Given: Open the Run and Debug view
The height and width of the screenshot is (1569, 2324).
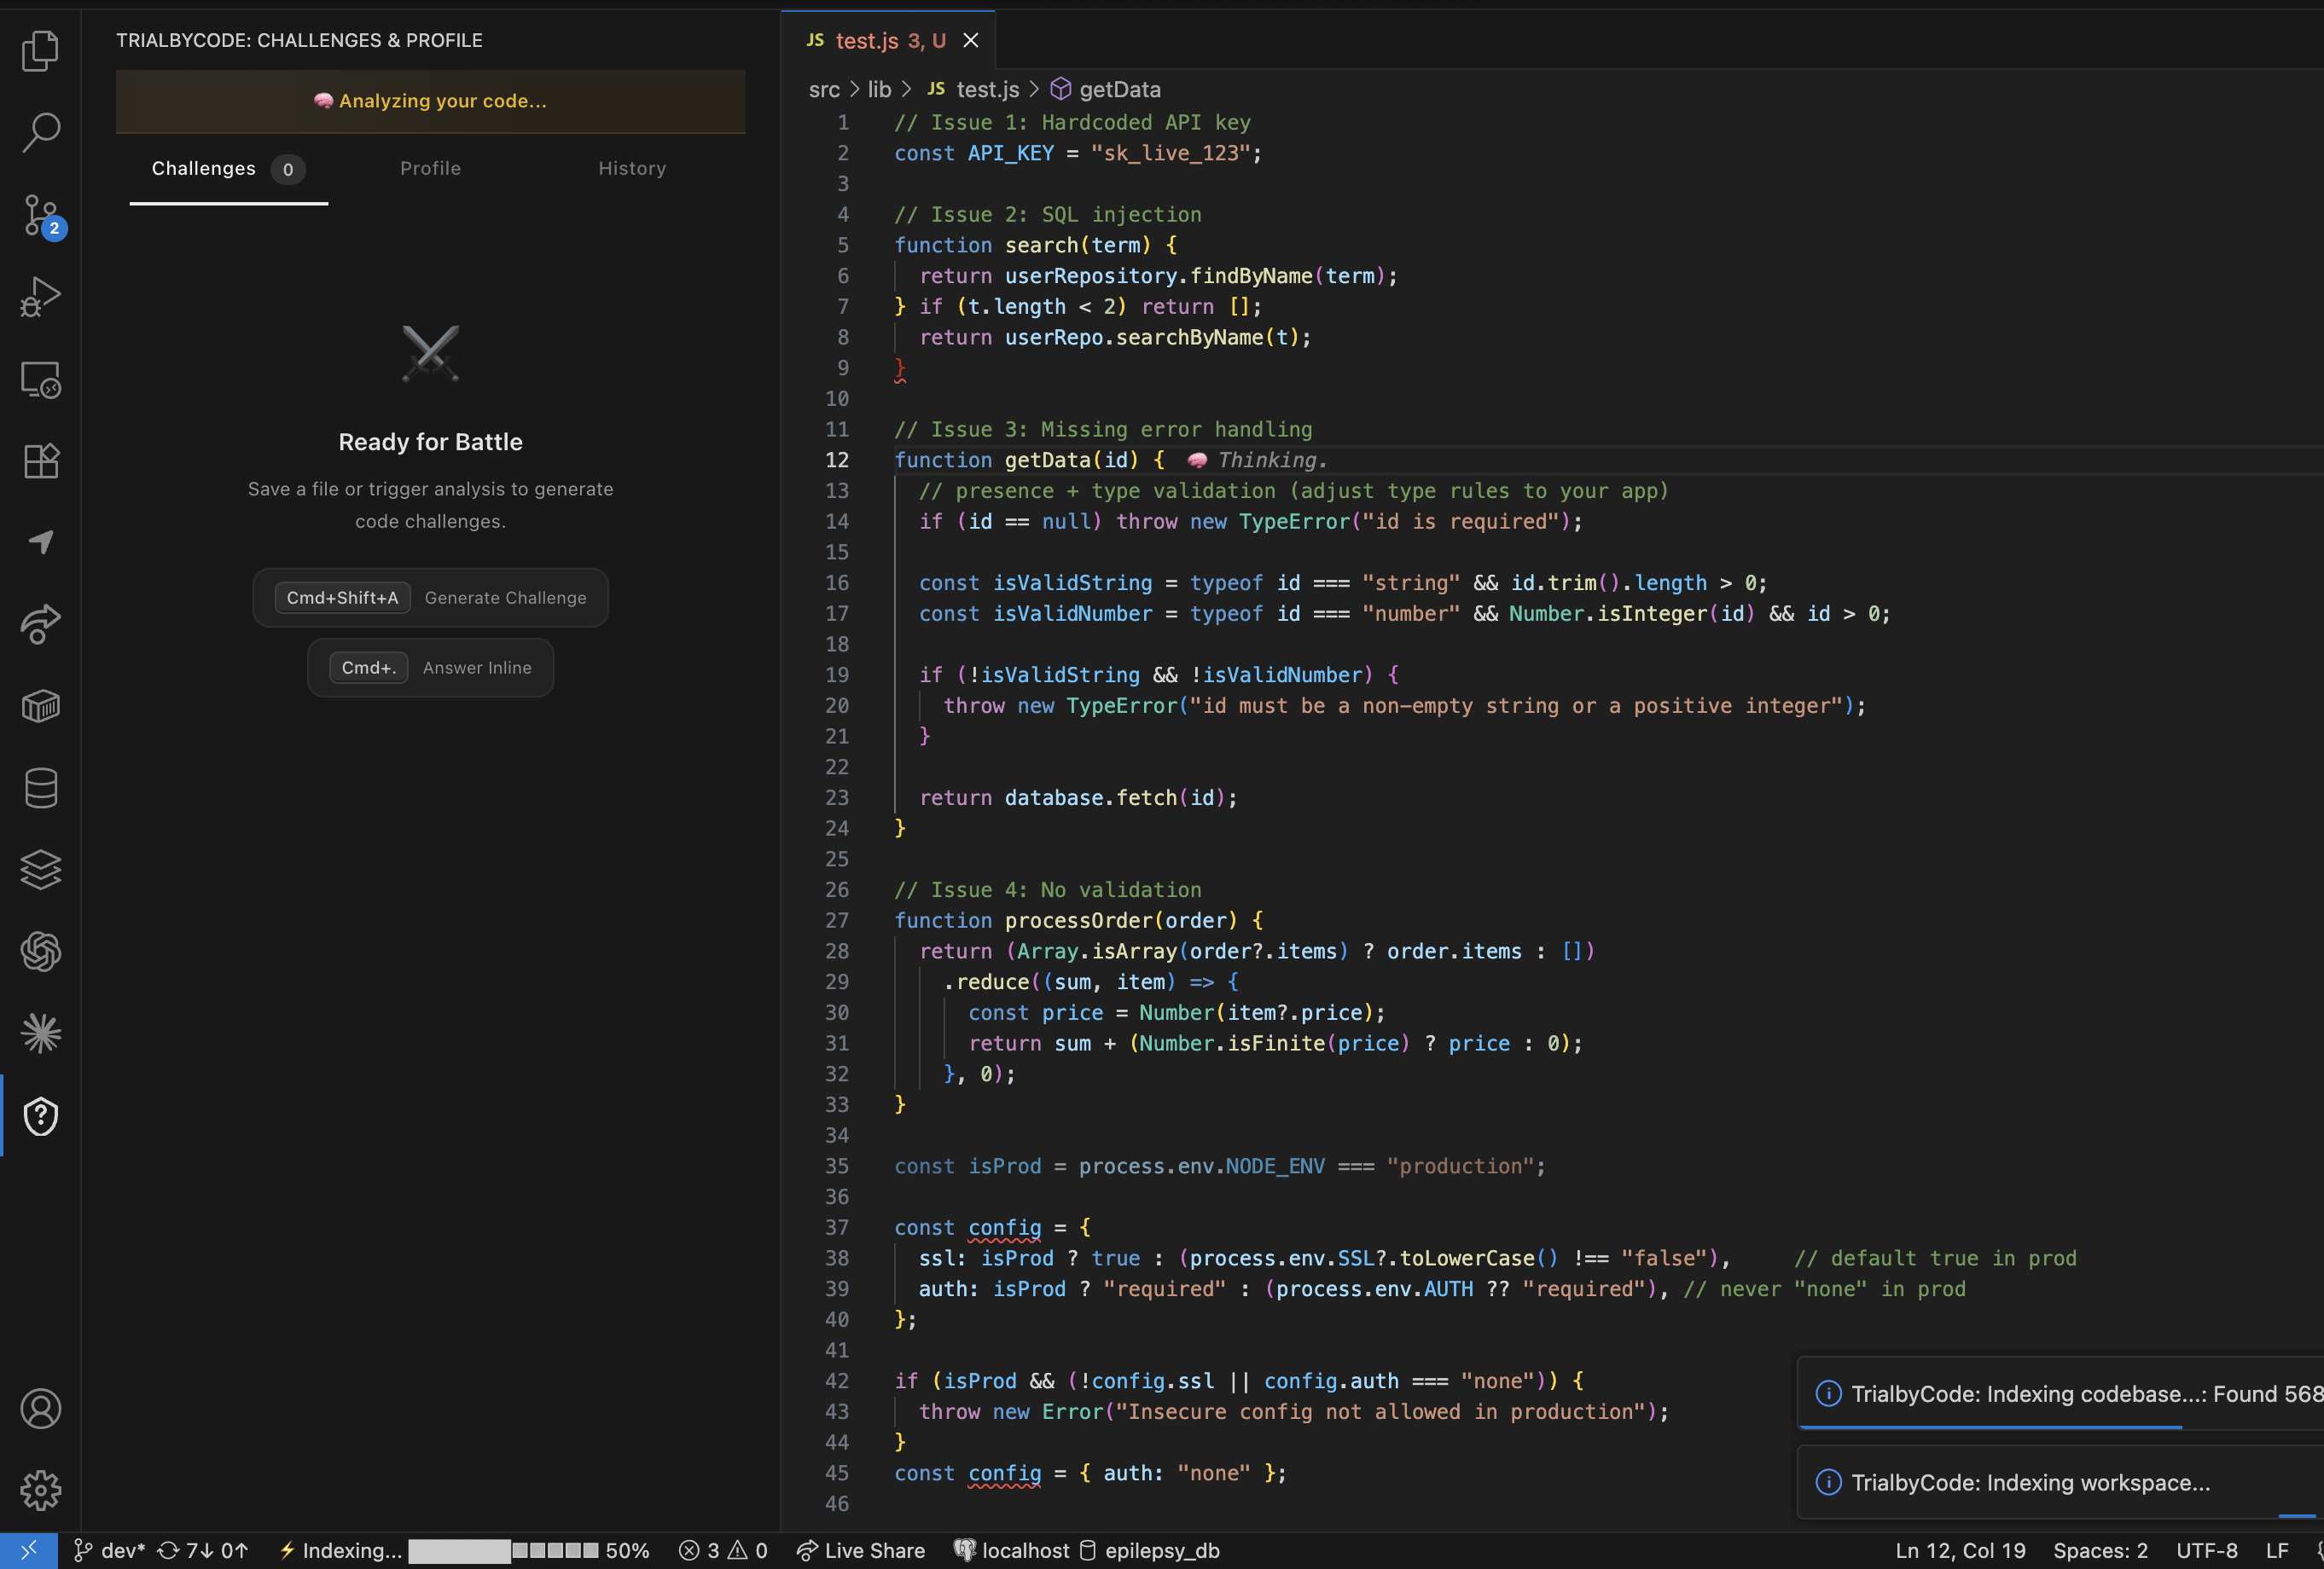Looking at the screenshot, I should pos(40,297).
